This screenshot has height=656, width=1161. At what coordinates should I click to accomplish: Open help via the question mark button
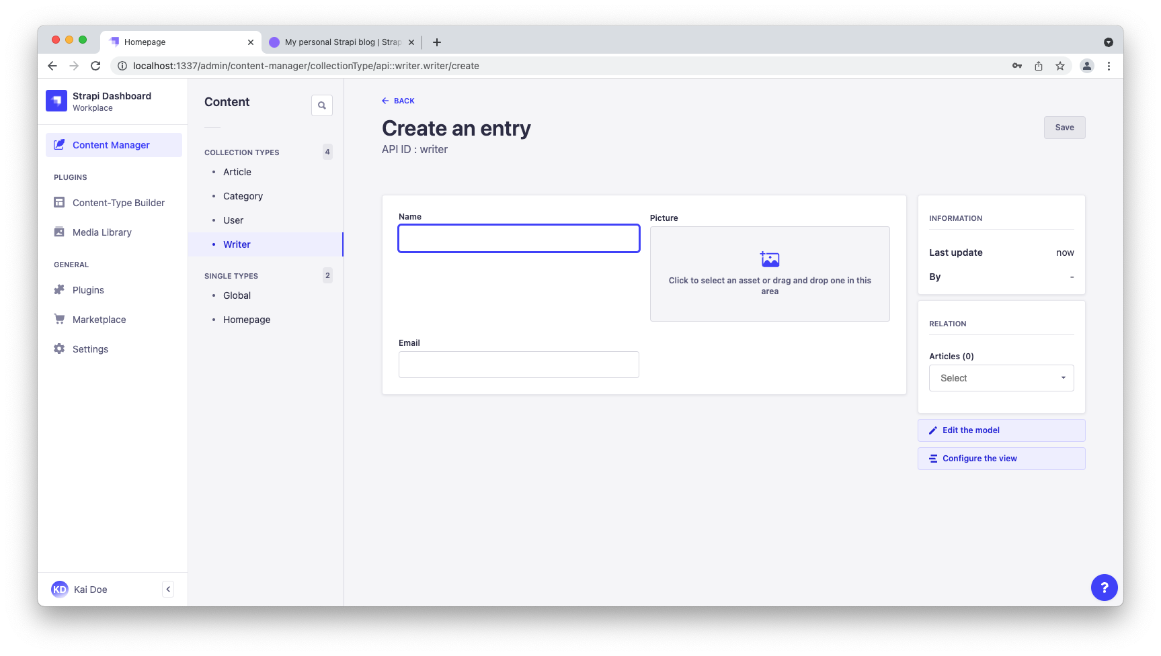(x=1104, y=587)
